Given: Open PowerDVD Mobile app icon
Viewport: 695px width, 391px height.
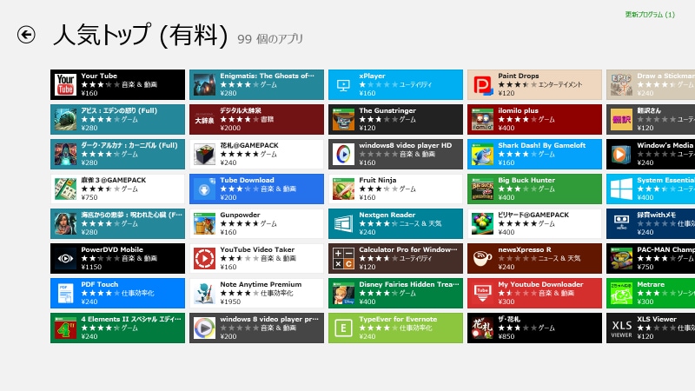Looking at the screenshot, I should click(x=65, y=258).
